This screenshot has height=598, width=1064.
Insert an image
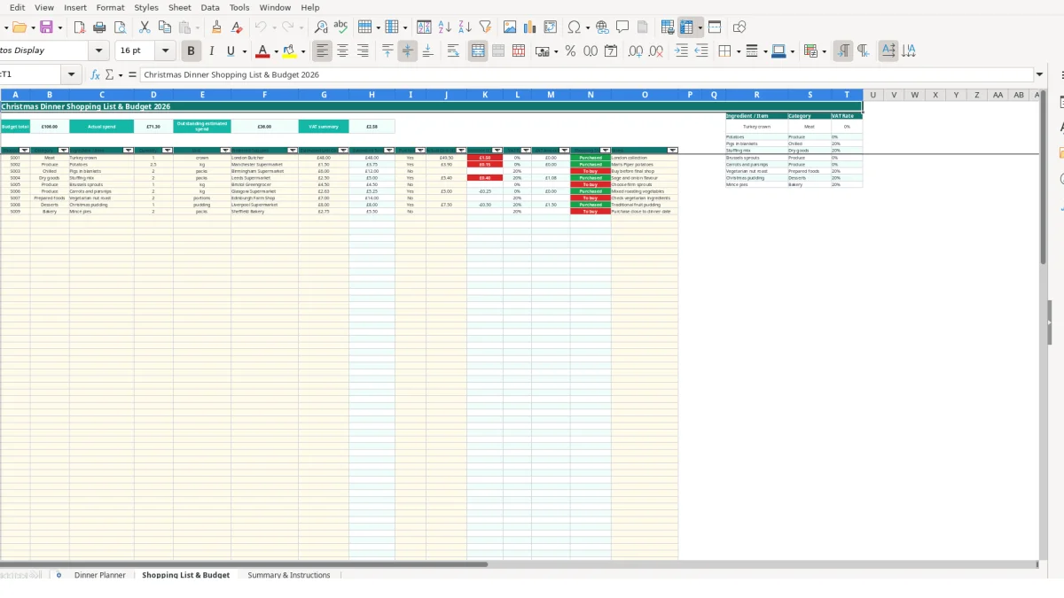(511, 27)
